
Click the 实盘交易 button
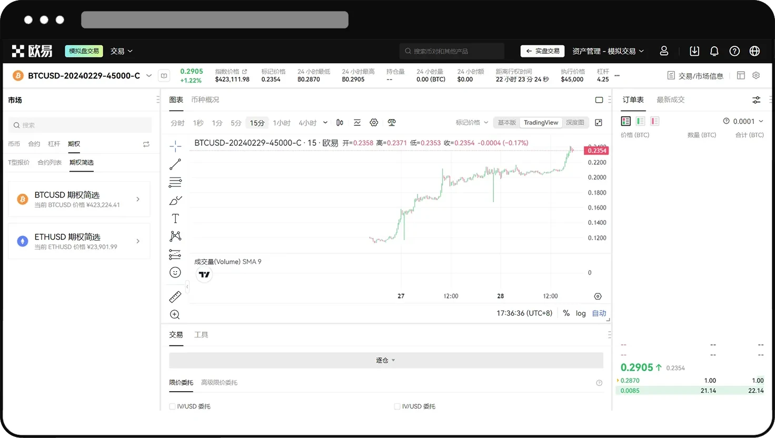(x=543, y=51)
